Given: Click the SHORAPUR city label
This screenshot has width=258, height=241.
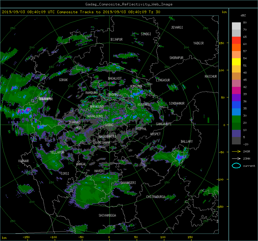Looking at the screenshot, I should [x=176, y=58].
